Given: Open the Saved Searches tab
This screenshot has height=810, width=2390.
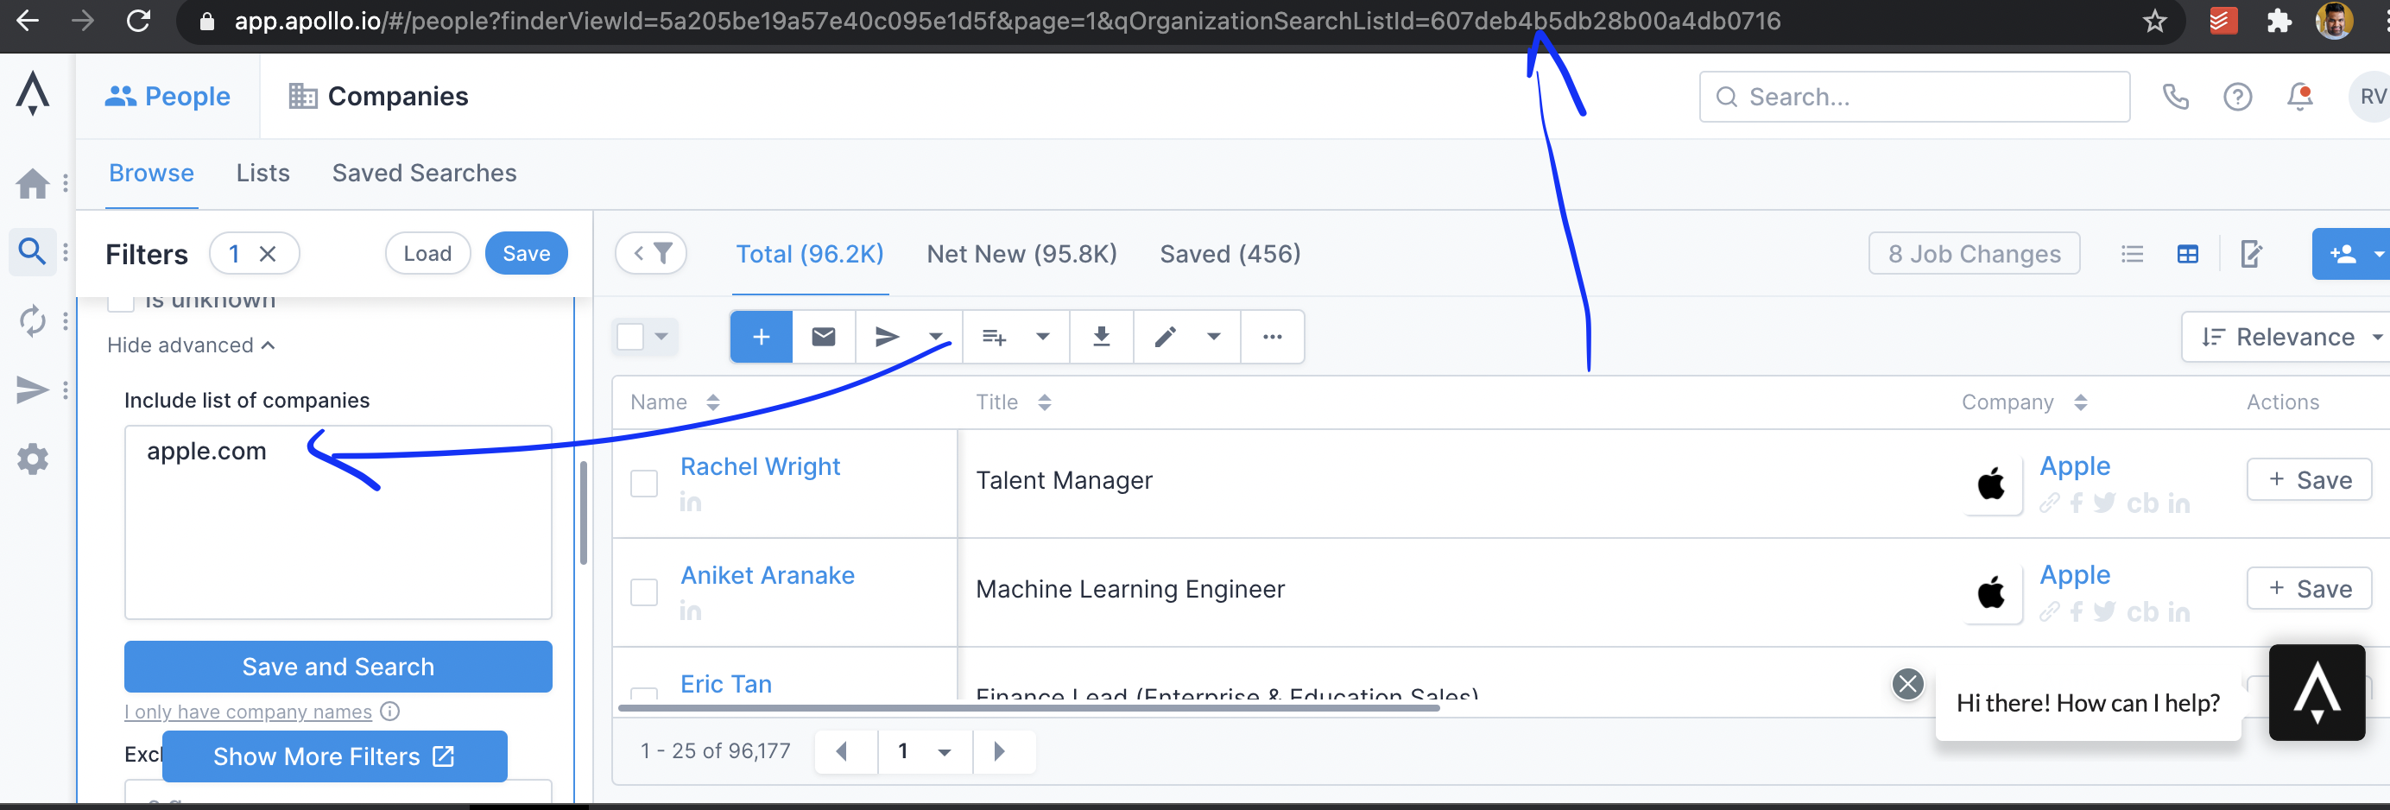Looking at the screenshot, I should click(x=424, y=174).
